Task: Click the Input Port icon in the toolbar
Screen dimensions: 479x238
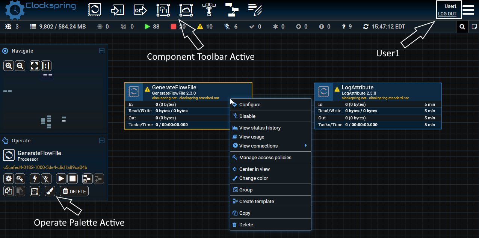Action: tap(117, 10)
